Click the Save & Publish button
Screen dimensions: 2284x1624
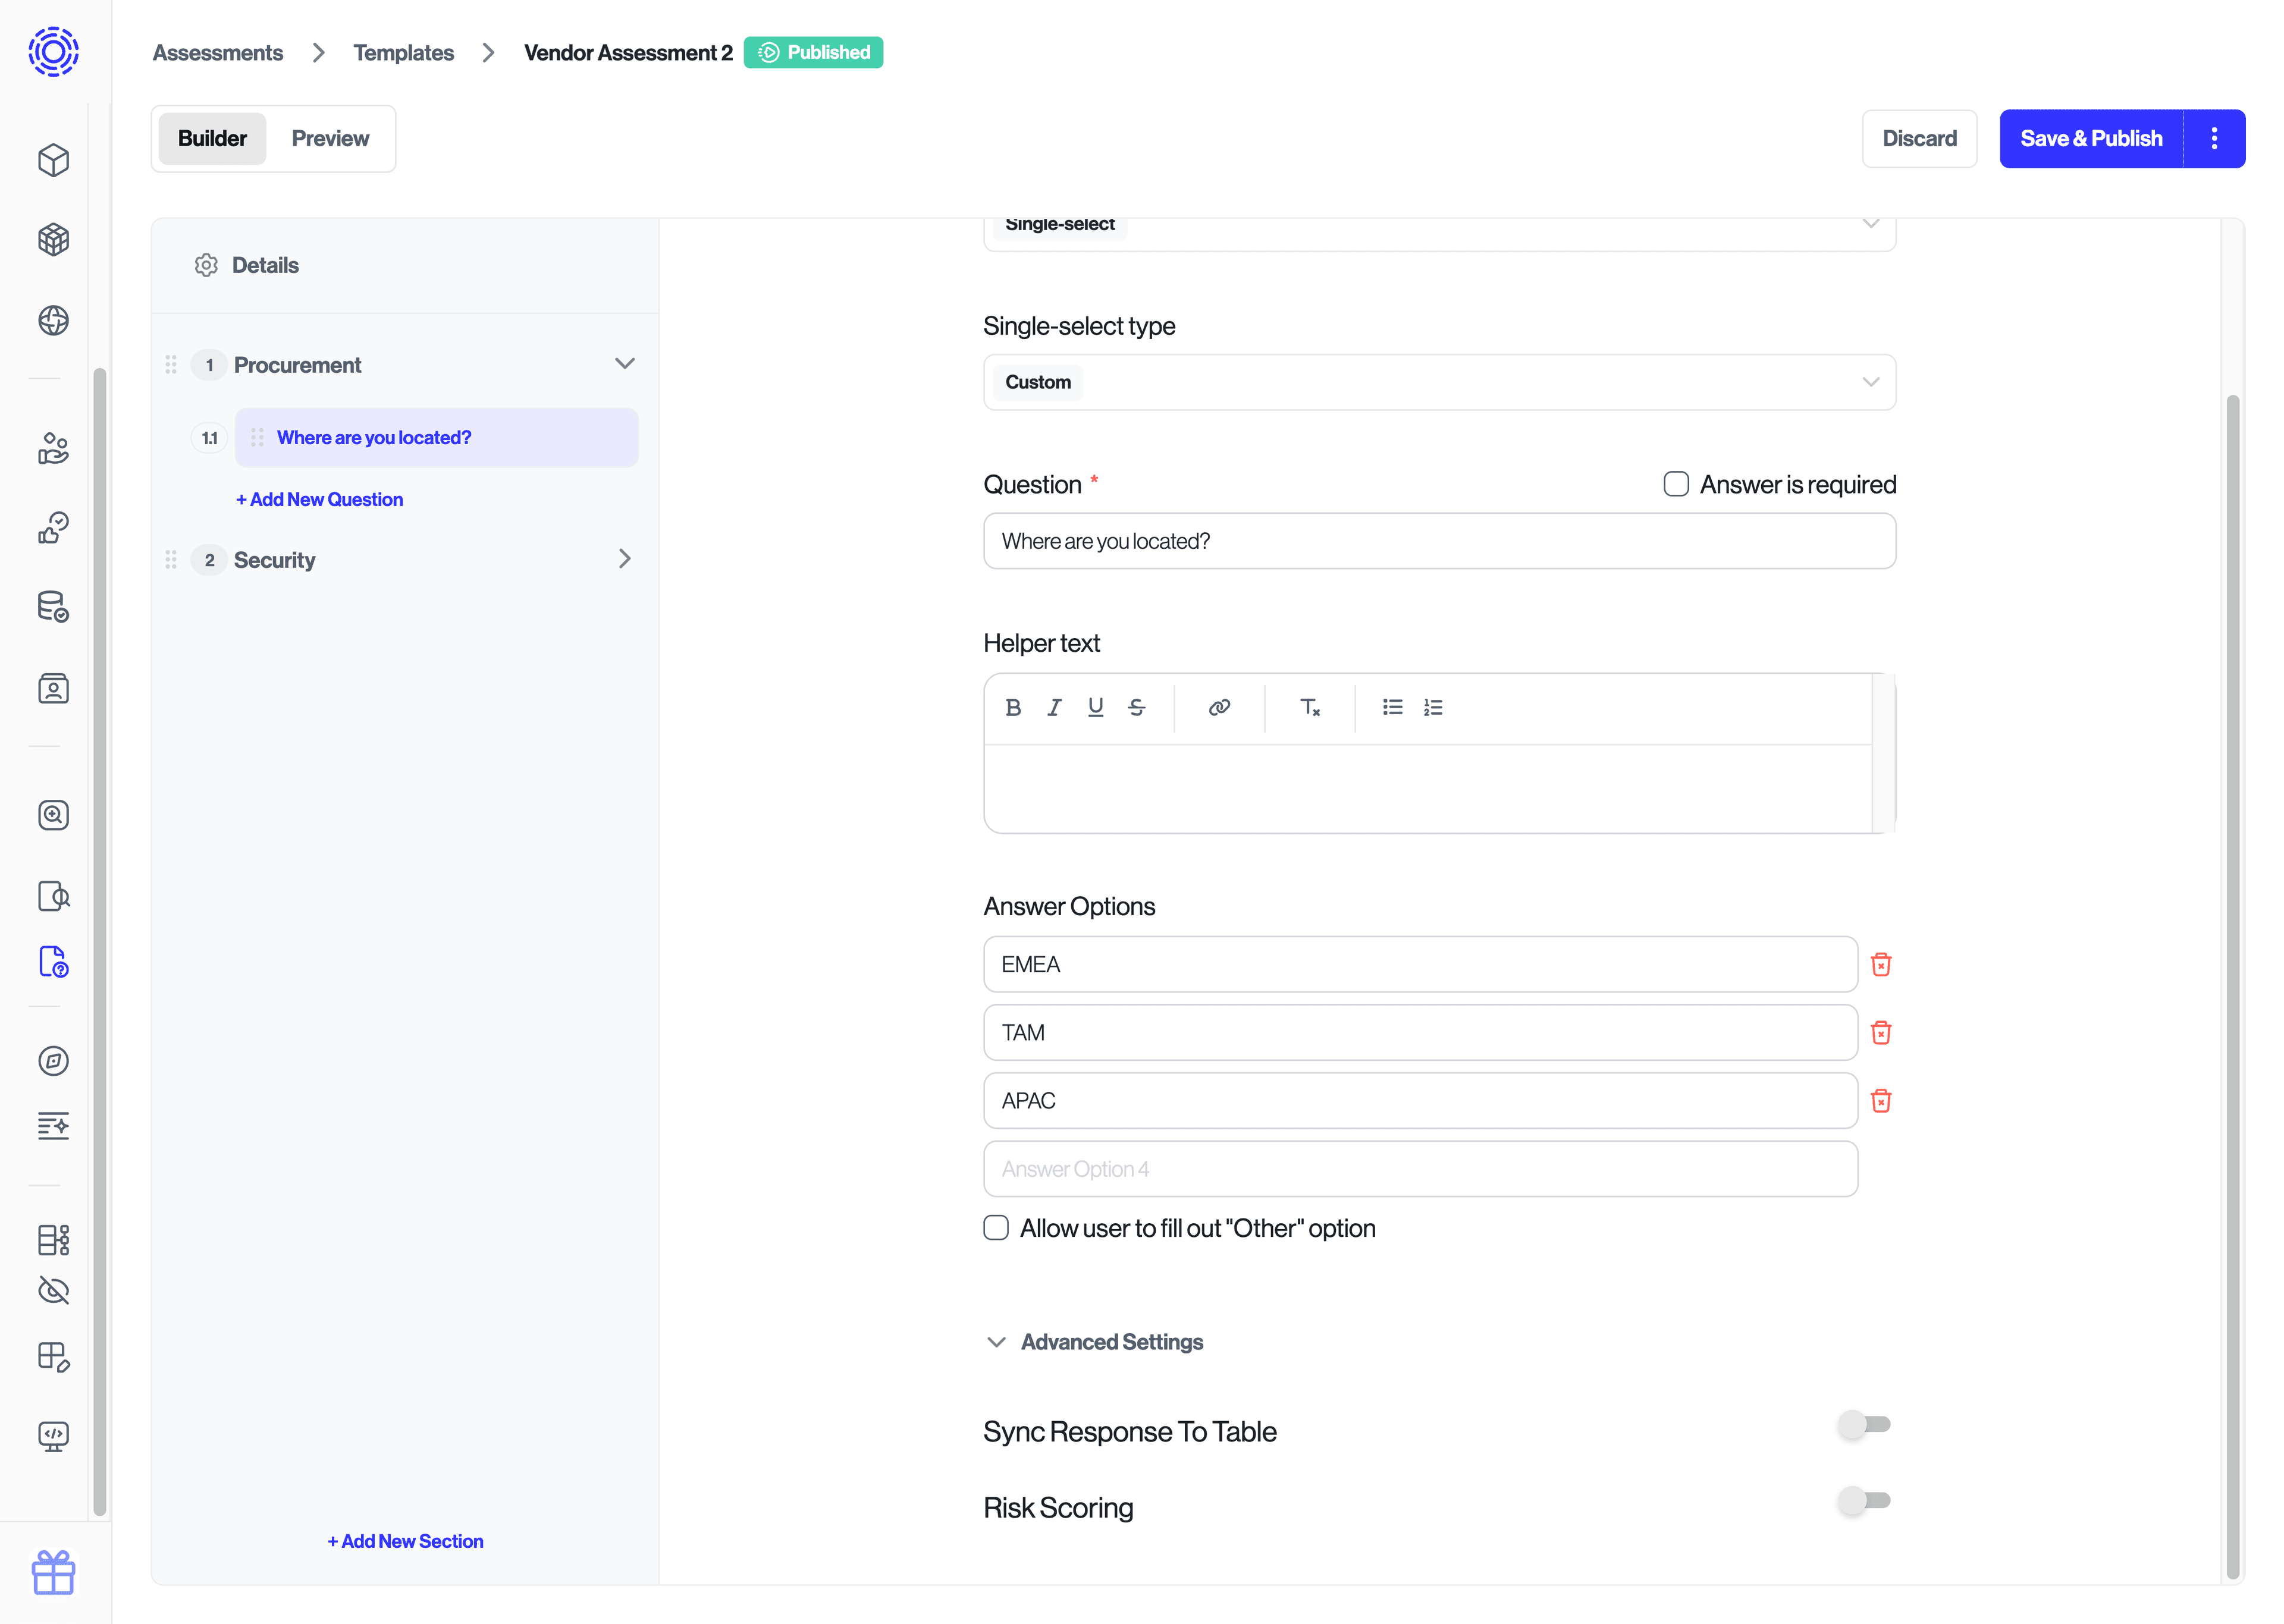click(2091, 138)
